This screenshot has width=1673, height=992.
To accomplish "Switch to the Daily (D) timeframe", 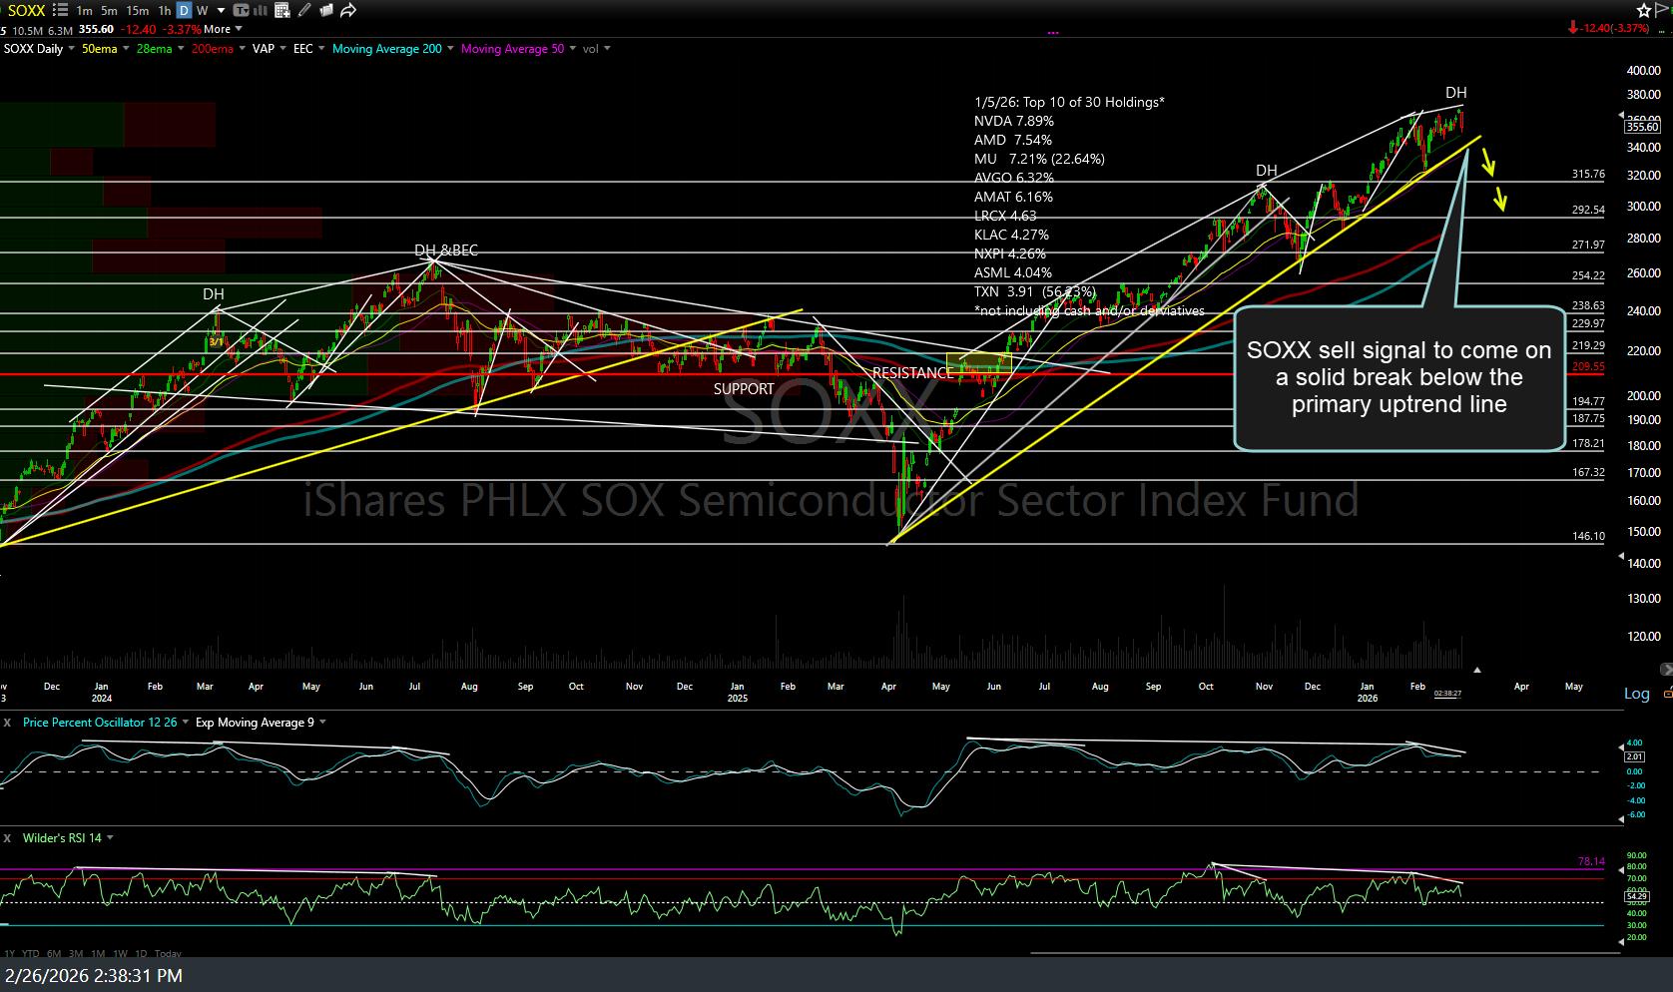I will (x=184, y=11).
